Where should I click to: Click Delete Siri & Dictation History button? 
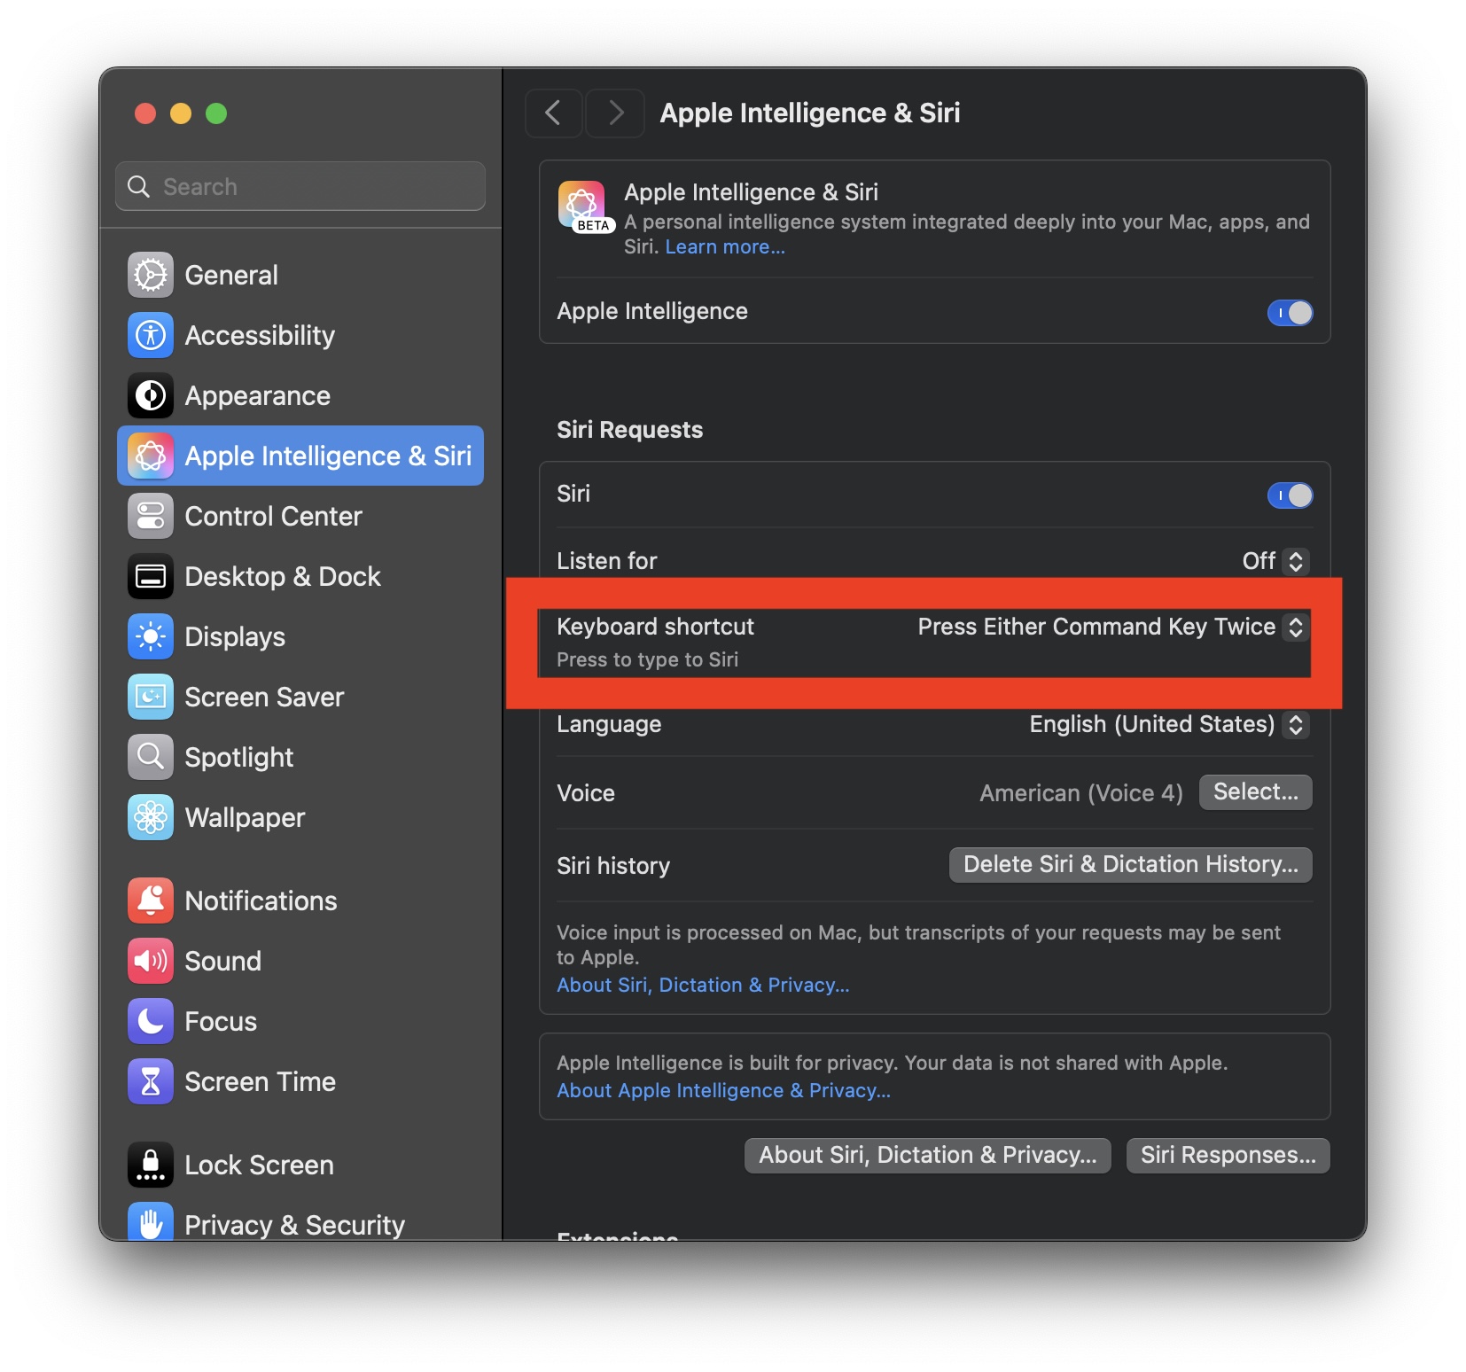coord(1130,864)
